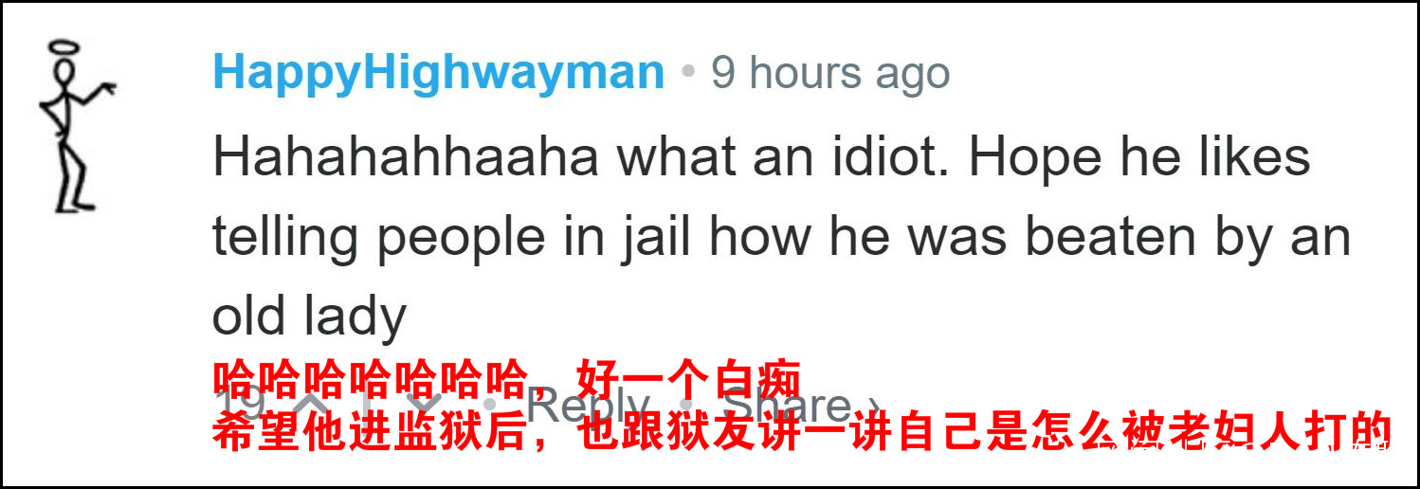Click the words "old lady" in the comment

(x=309, y=317)
